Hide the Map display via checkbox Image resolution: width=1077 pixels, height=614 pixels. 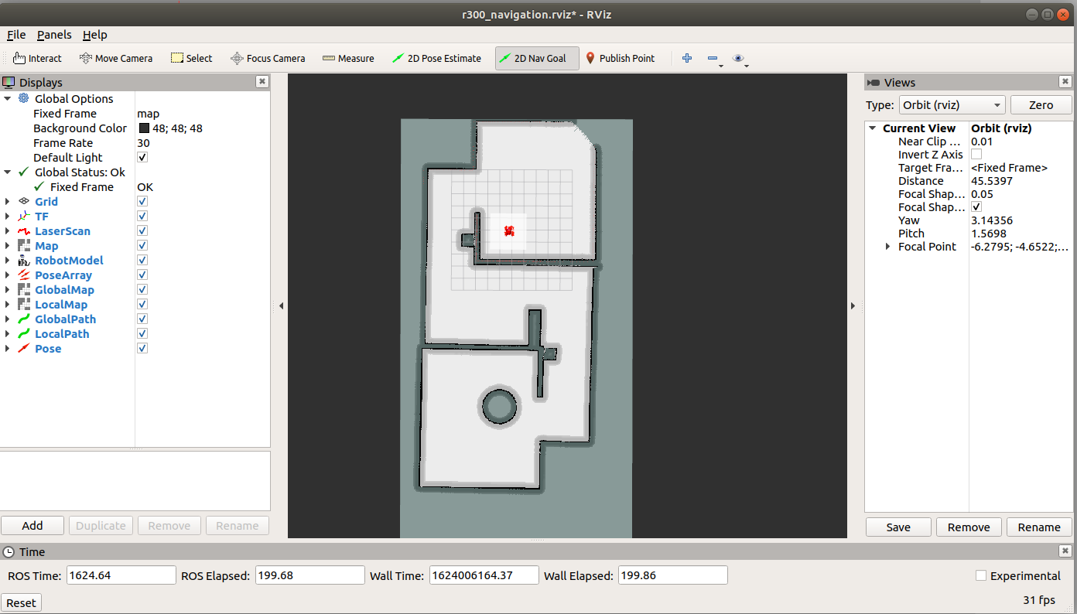[142, 245]
